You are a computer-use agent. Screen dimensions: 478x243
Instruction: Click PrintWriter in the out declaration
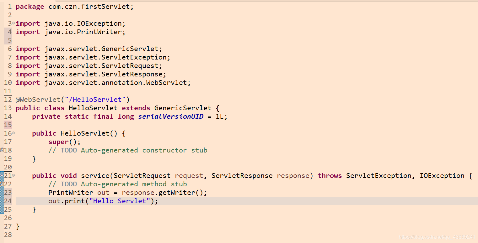click(71, 193)
